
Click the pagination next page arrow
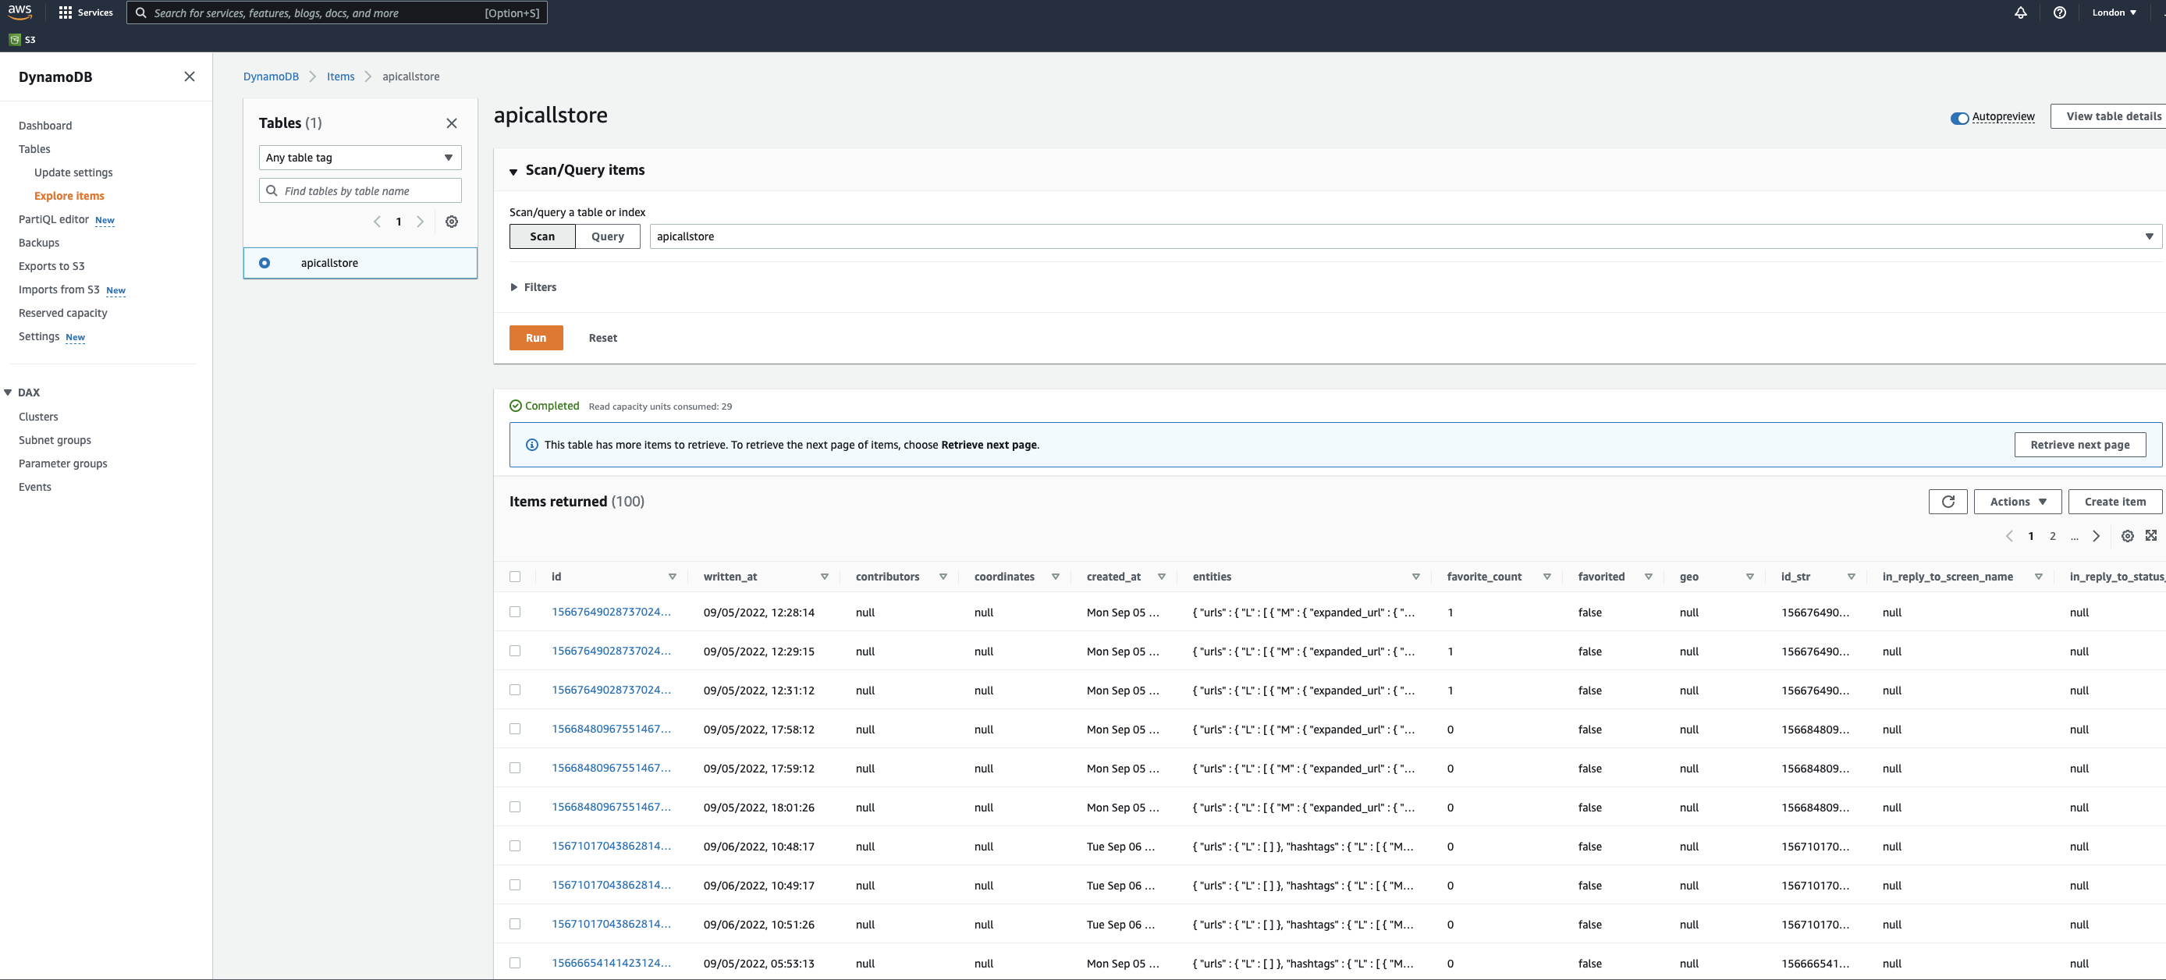(2097, 536)
